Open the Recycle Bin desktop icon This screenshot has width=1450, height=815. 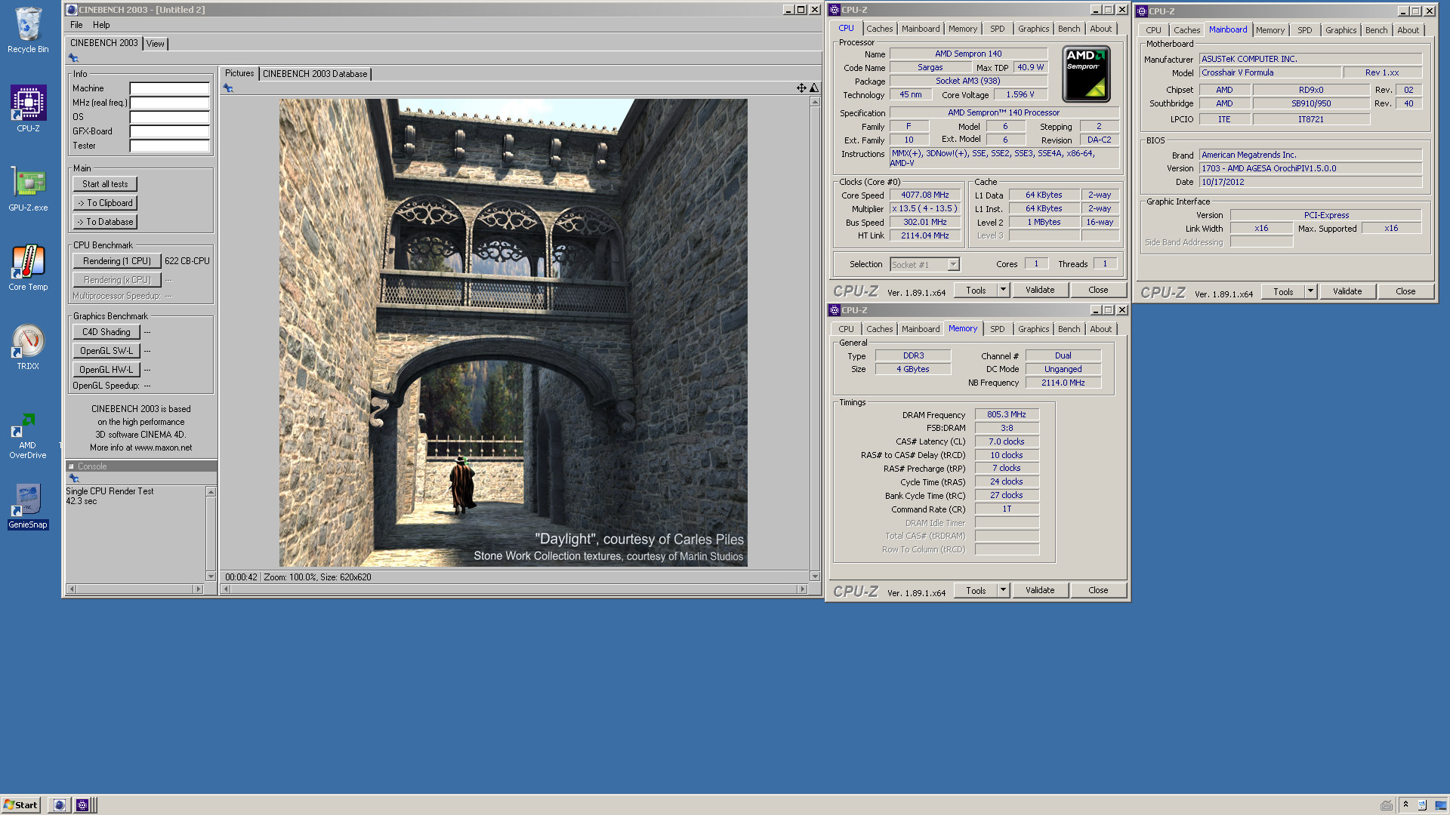click(28, 30)
